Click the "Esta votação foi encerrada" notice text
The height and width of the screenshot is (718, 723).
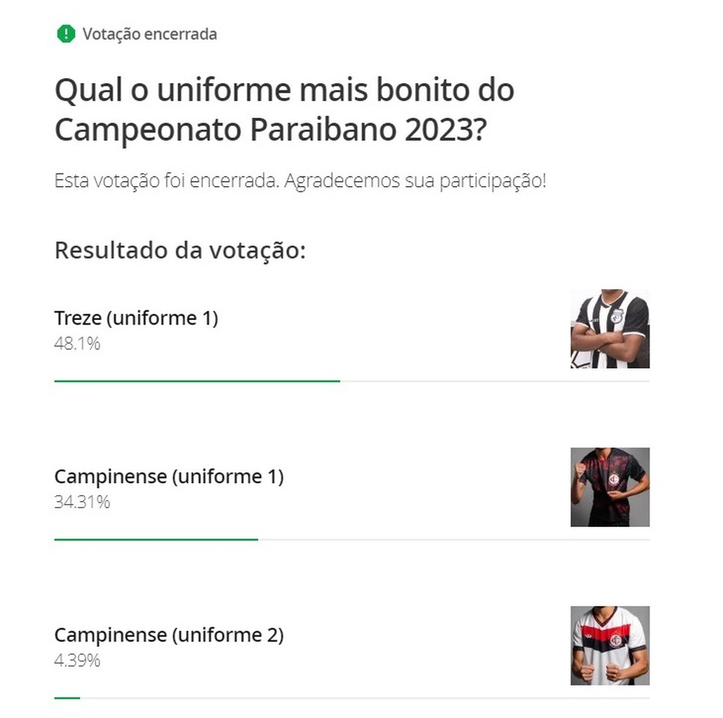[300, 181]
